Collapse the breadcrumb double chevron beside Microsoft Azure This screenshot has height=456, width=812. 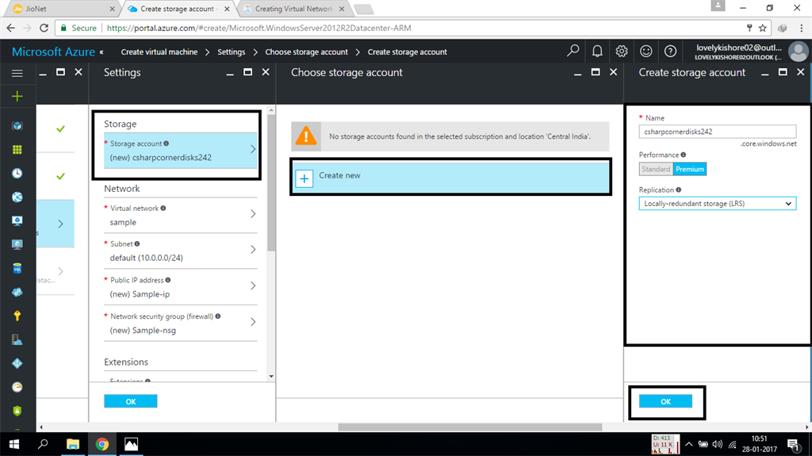[x=101, y=52]
